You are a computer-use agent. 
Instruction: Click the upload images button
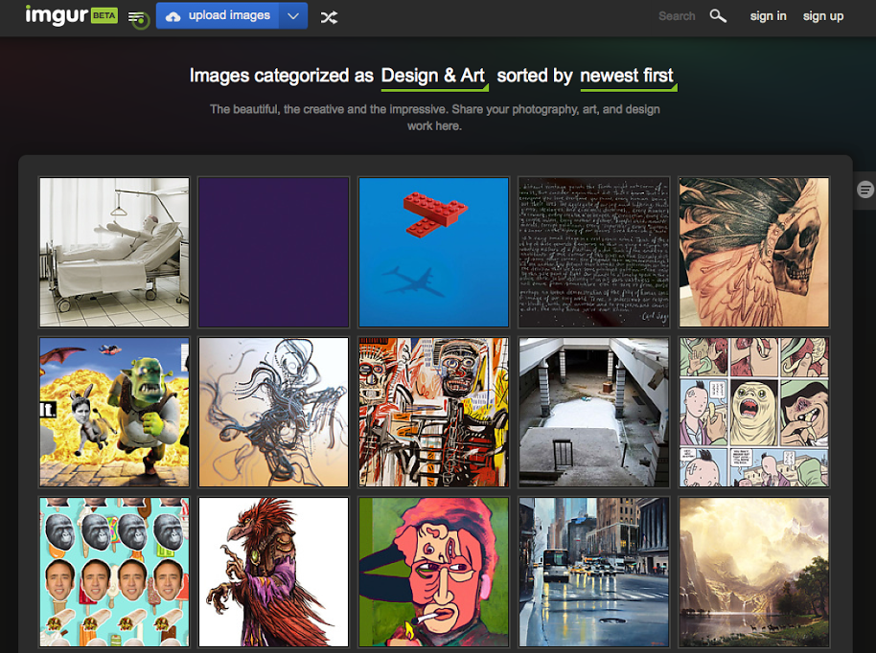pos(218,15)
